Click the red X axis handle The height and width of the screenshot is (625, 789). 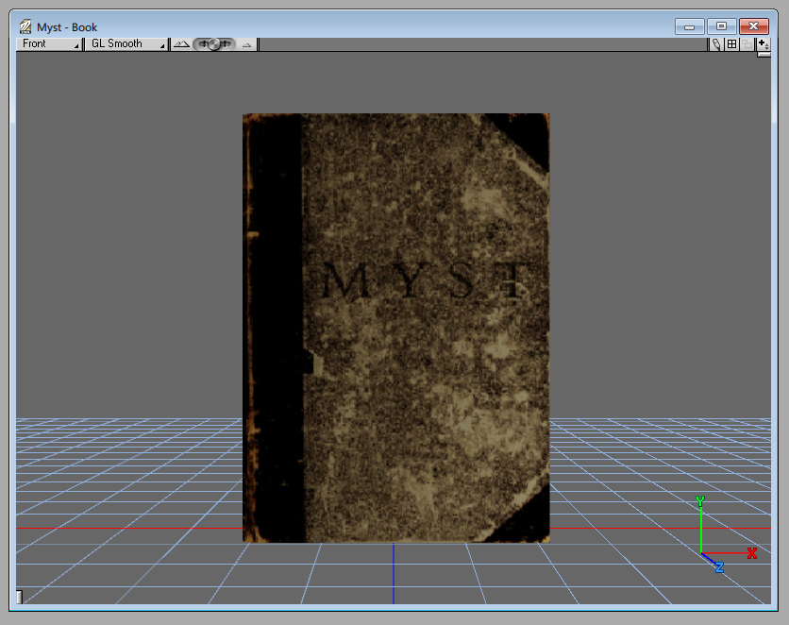(752, 553)
